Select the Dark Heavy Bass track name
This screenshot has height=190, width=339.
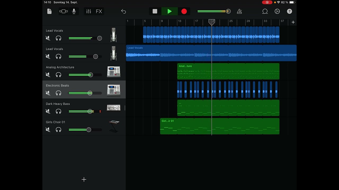click(x=58, y=104)
